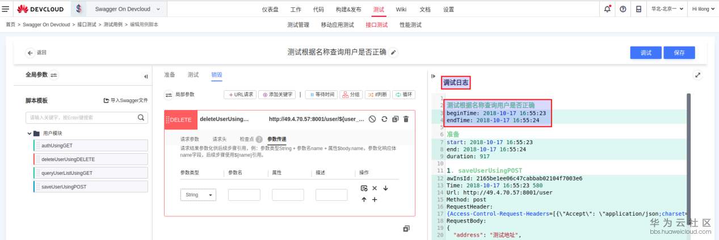This screenshot has width=719, height=240.
Task: Click the copy icon below the step card
Action: 406,228
